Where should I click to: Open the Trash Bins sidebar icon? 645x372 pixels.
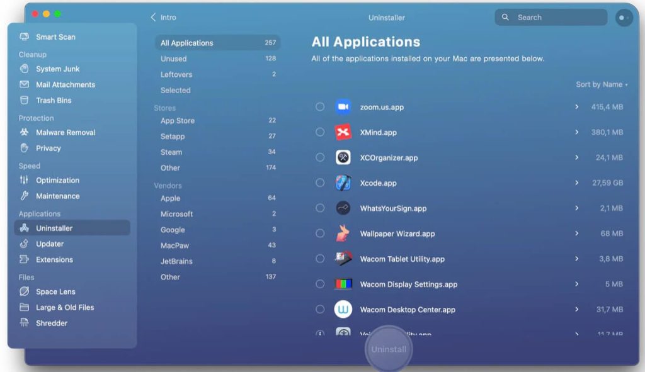pyautogui.click(x=25, y=101)
